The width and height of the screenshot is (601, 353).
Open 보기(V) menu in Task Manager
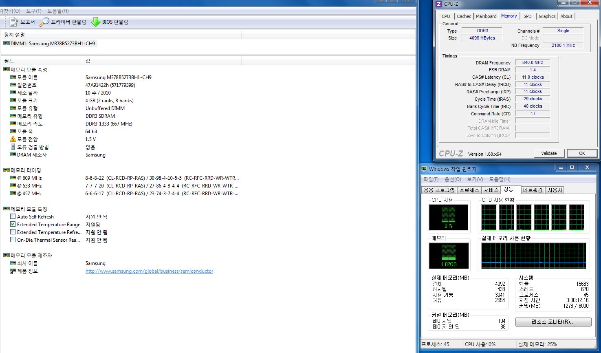475,179
